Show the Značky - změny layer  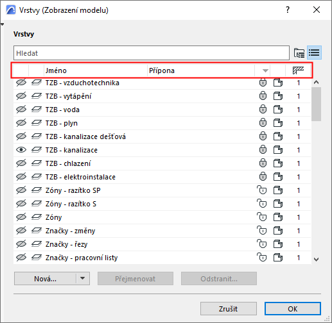[21, 231]
